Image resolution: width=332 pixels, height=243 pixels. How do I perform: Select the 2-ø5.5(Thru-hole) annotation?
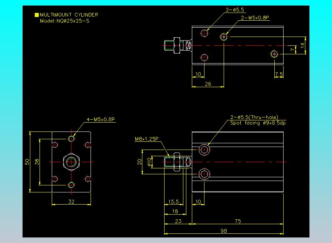pyautogui.click(x=254, y=117)
